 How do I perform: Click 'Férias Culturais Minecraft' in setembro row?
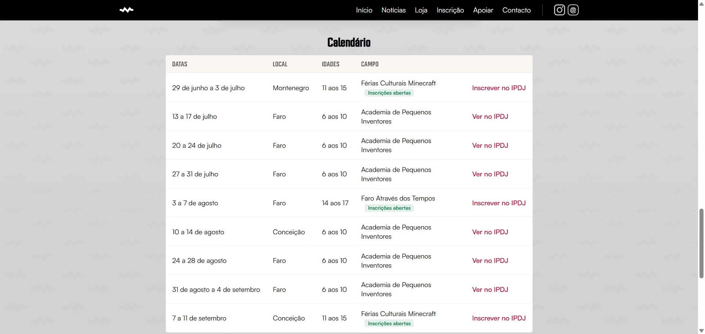398,314
